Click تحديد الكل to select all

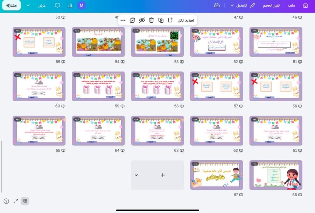tap(186, 21)
